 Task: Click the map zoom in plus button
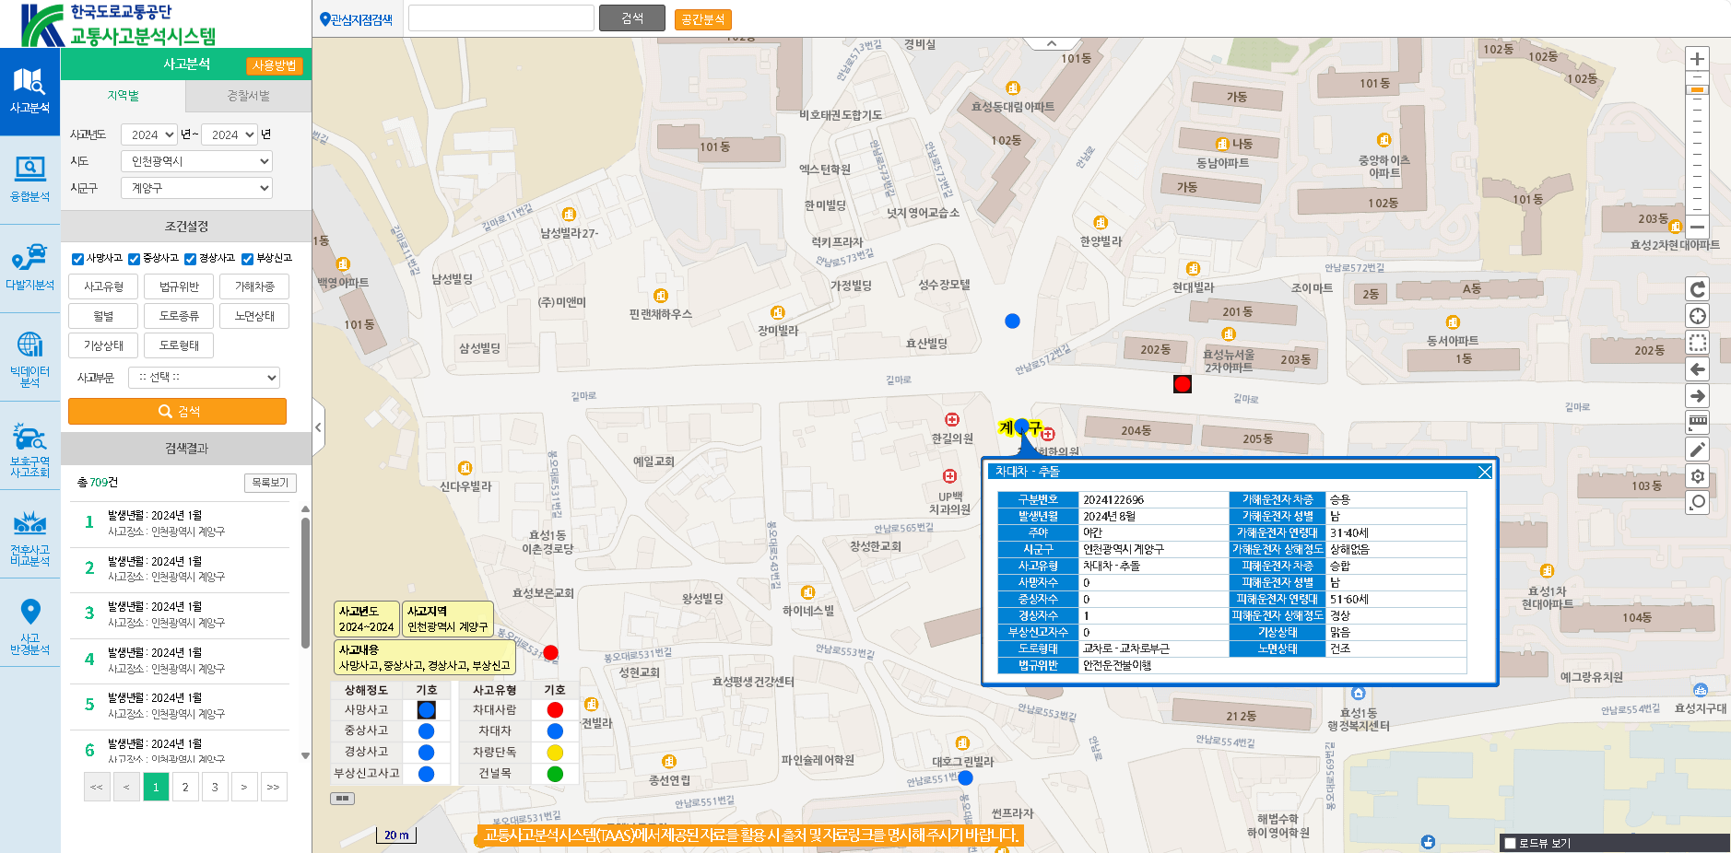1697,59
